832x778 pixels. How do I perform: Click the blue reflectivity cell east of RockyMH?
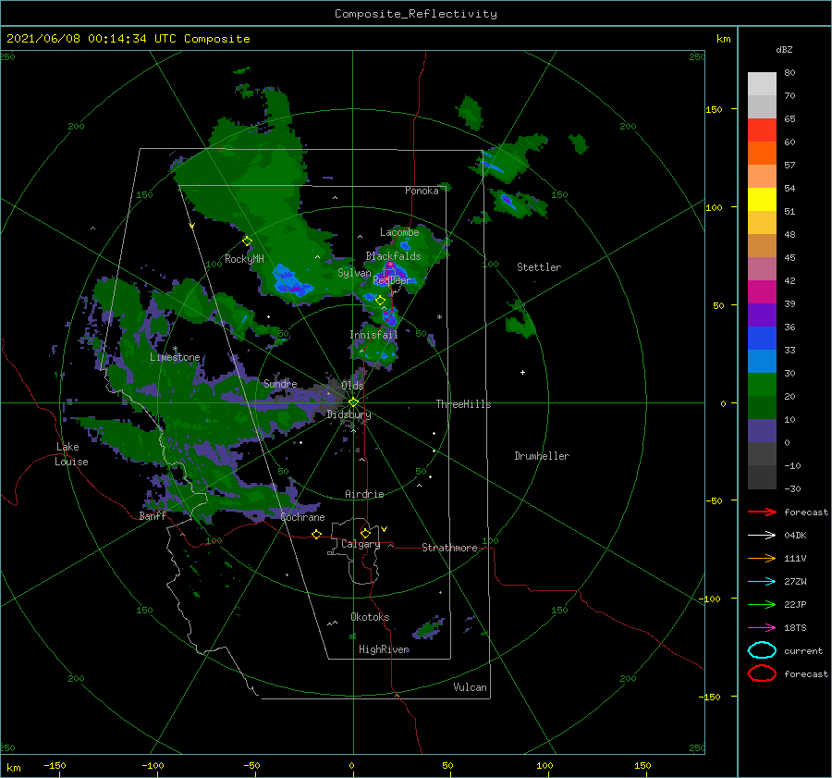tap(289, 280)
